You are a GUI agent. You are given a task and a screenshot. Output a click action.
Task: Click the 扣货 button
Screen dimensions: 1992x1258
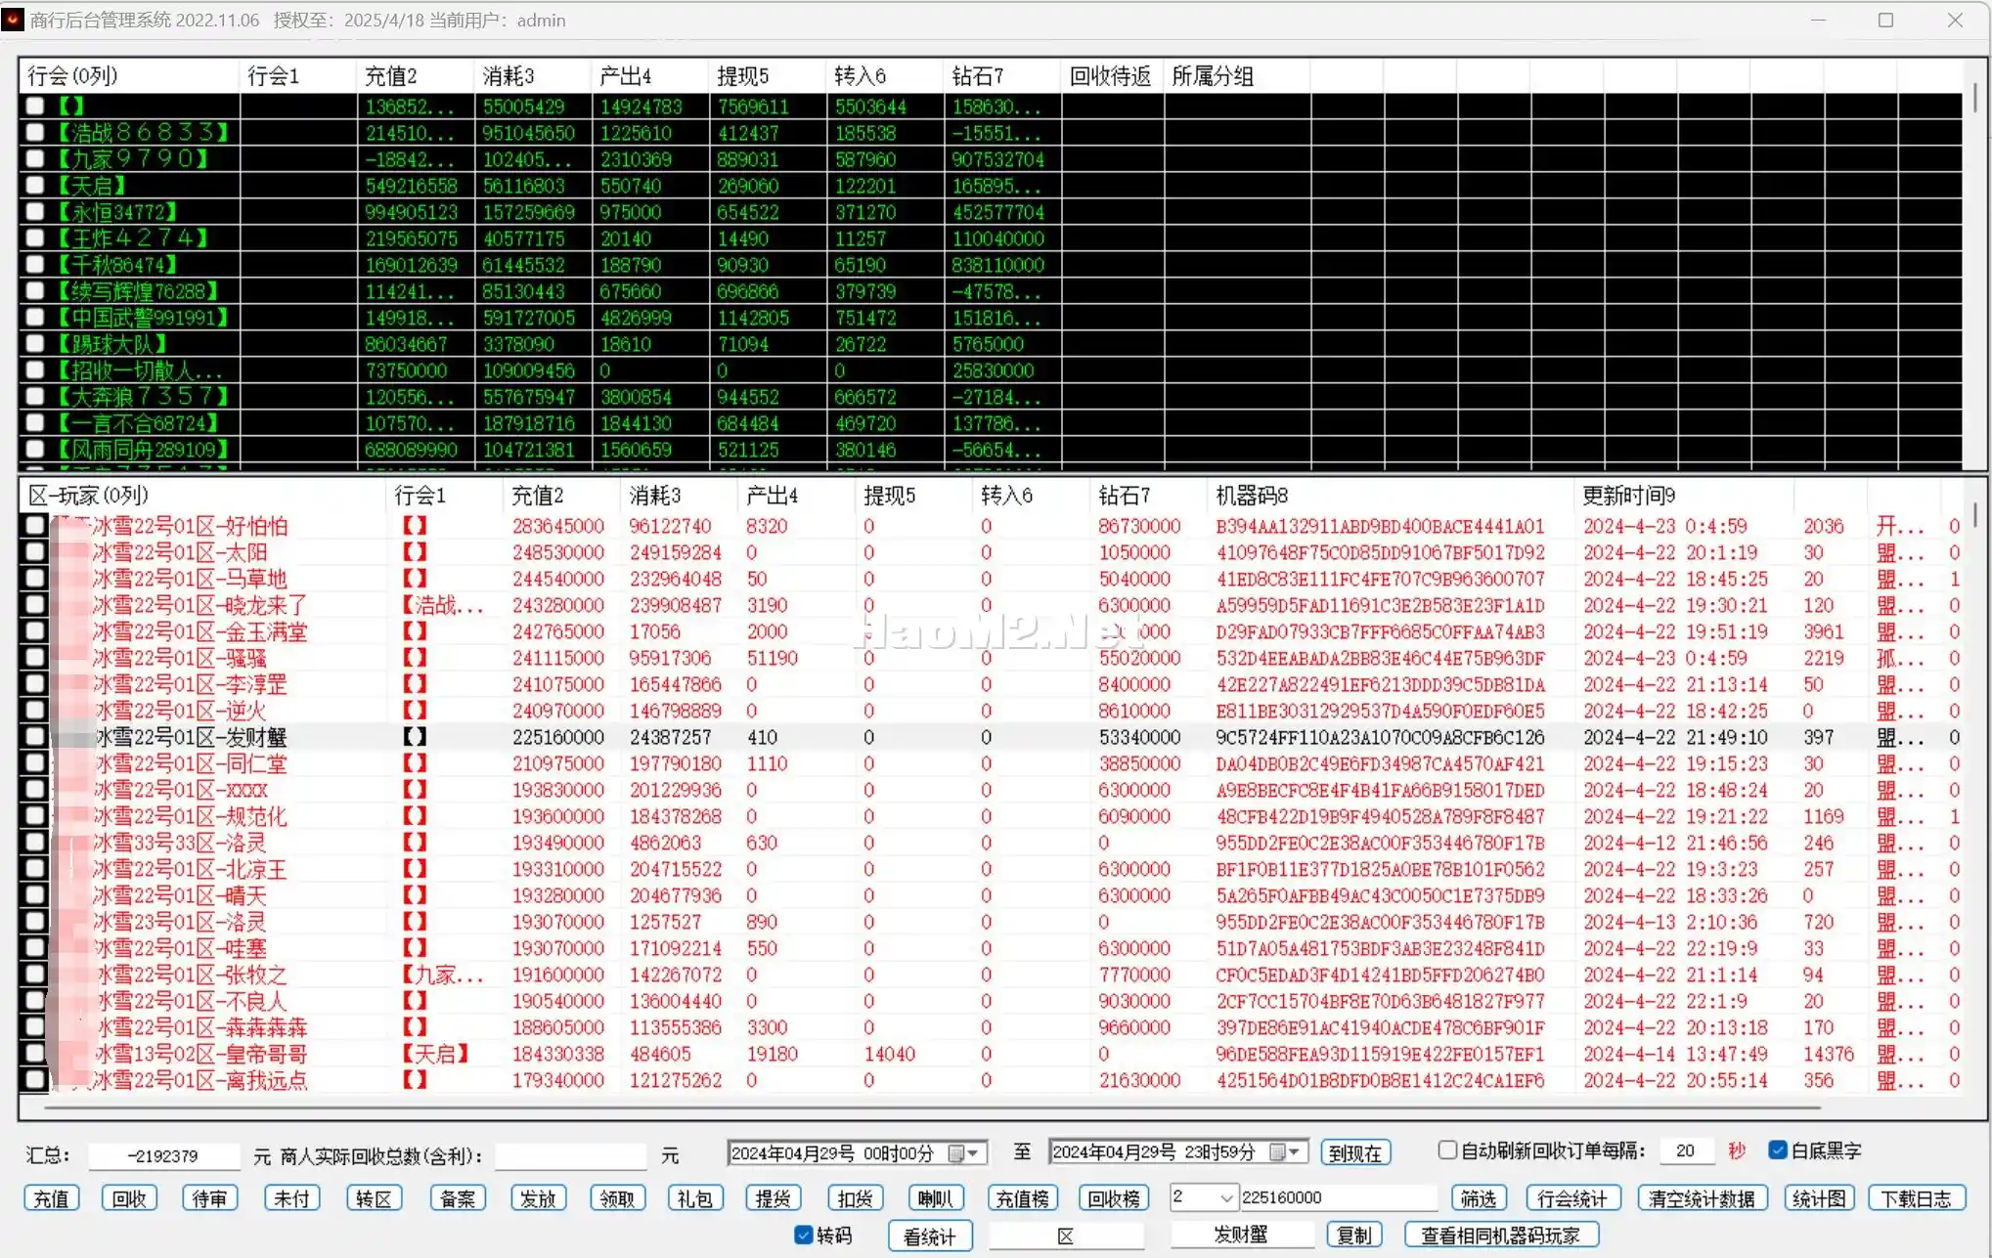coord(856,1198)
